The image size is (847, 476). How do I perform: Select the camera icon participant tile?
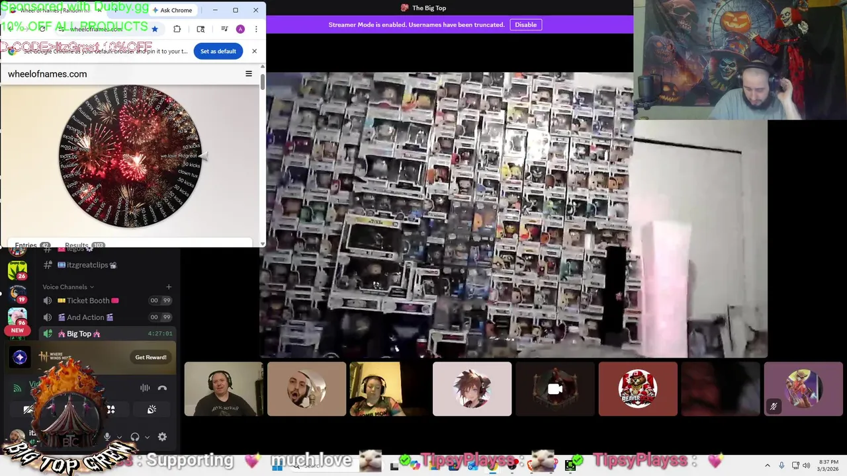click(x=555, y=389)
